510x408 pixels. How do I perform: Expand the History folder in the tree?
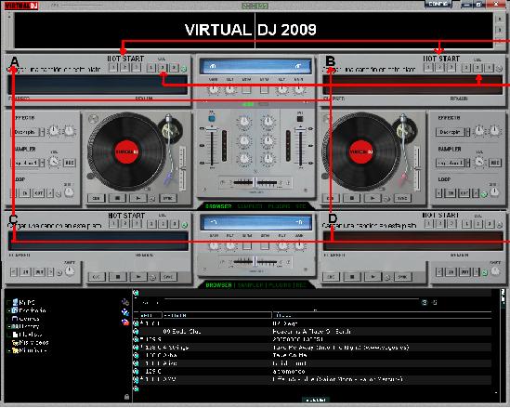pos(9,326)
